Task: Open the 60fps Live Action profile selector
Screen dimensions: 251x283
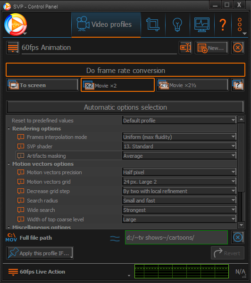Action: (x=69, y=272)
